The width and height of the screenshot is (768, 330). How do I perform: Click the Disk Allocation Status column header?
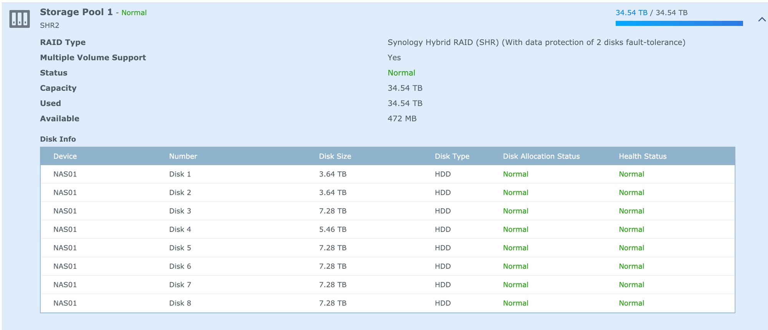click(x=541, y=156)
